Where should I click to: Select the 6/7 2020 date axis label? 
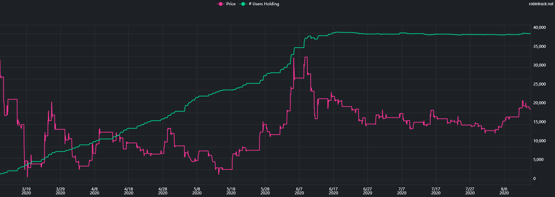click(x=299, y=191)
